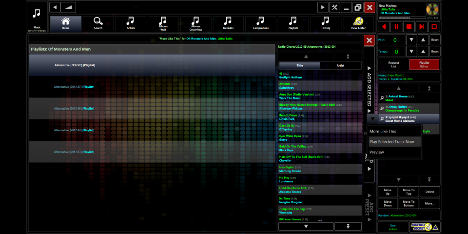
Task: Increase the Pitch value with up arrow
Action: (x=423, y=39)
